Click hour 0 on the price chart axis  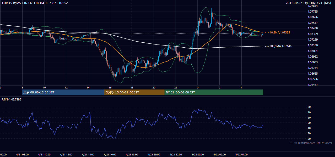[198, 87]
